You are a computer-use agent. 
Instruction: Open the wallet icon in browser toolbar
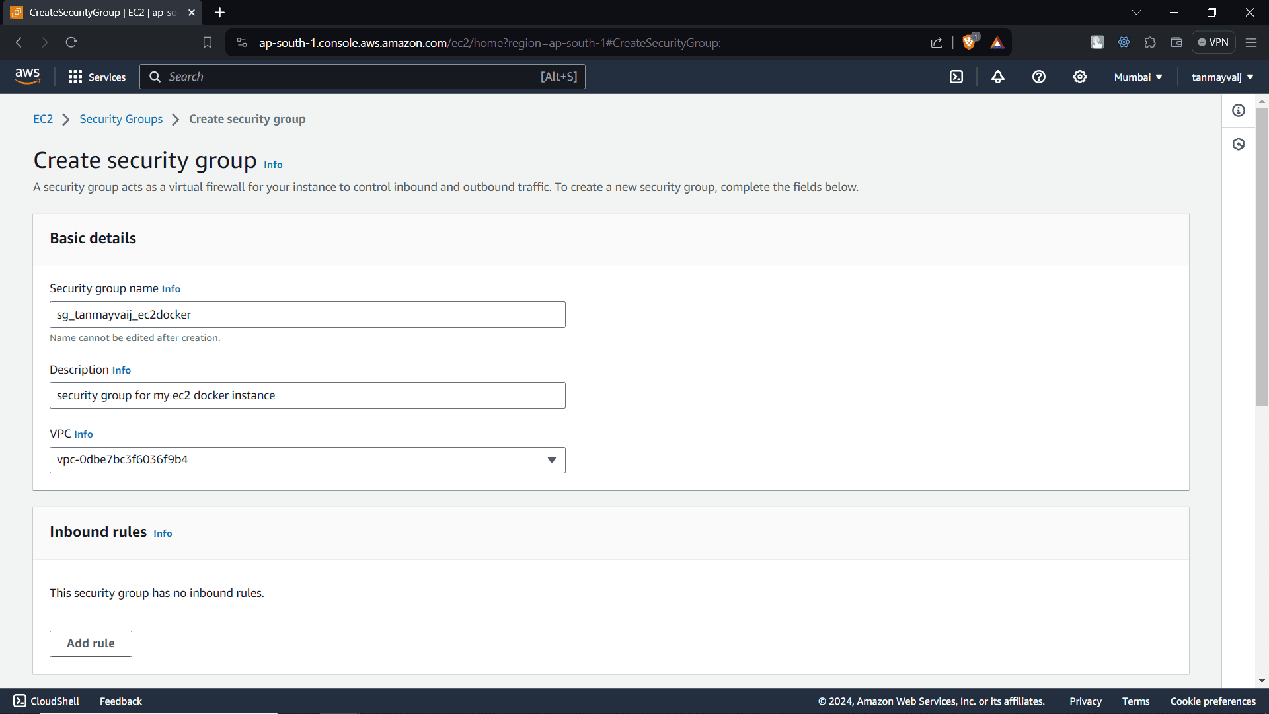coord(1176,42)
